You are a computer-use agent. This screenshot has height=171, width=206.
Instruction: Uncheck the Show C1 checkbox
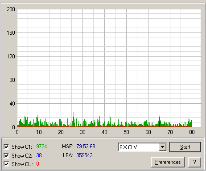6,147
